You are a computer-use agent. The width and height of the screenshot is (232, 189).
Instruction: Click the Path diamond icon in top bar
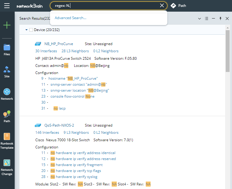pos(173,6)
